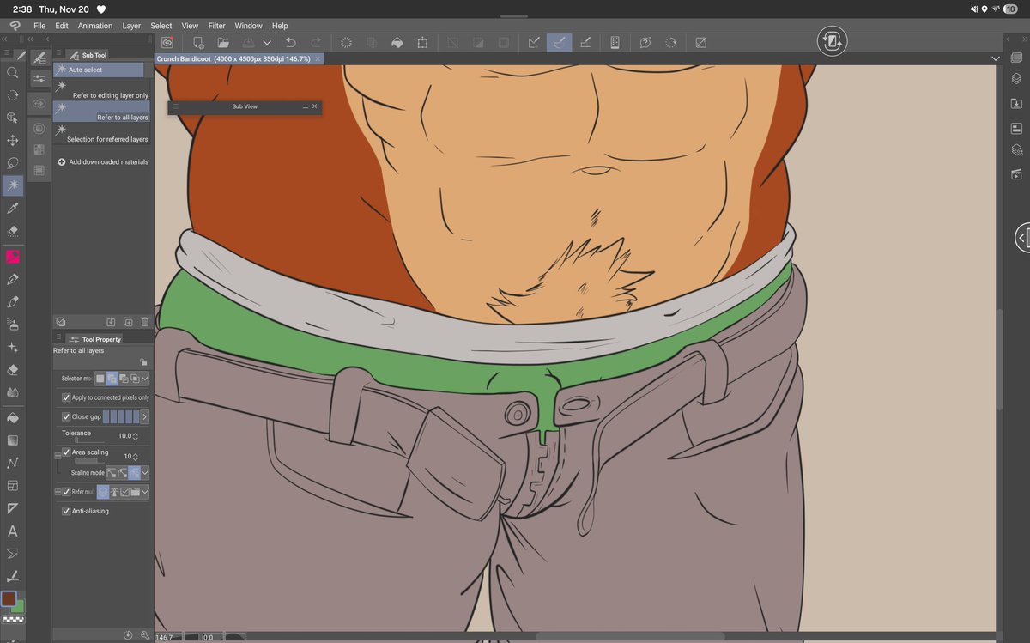This screenshot has height=643, width=1030.
Task: Select the Fill bucket tool
Action: (x=12, y=418)
